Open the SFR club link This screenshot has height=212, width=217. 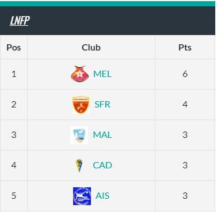102,105
